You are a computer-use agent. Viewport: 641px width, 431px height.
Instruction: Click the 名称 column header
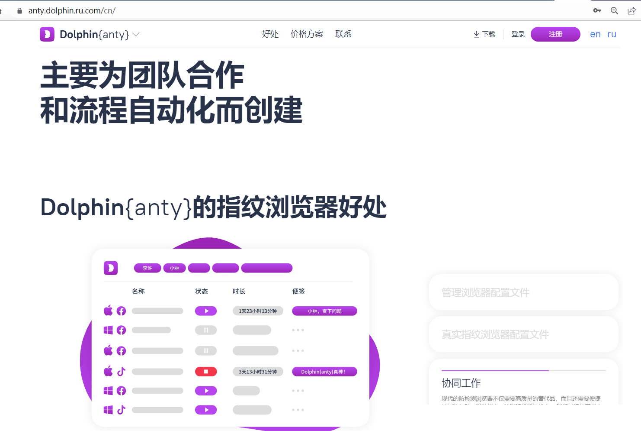pos(138,291)
